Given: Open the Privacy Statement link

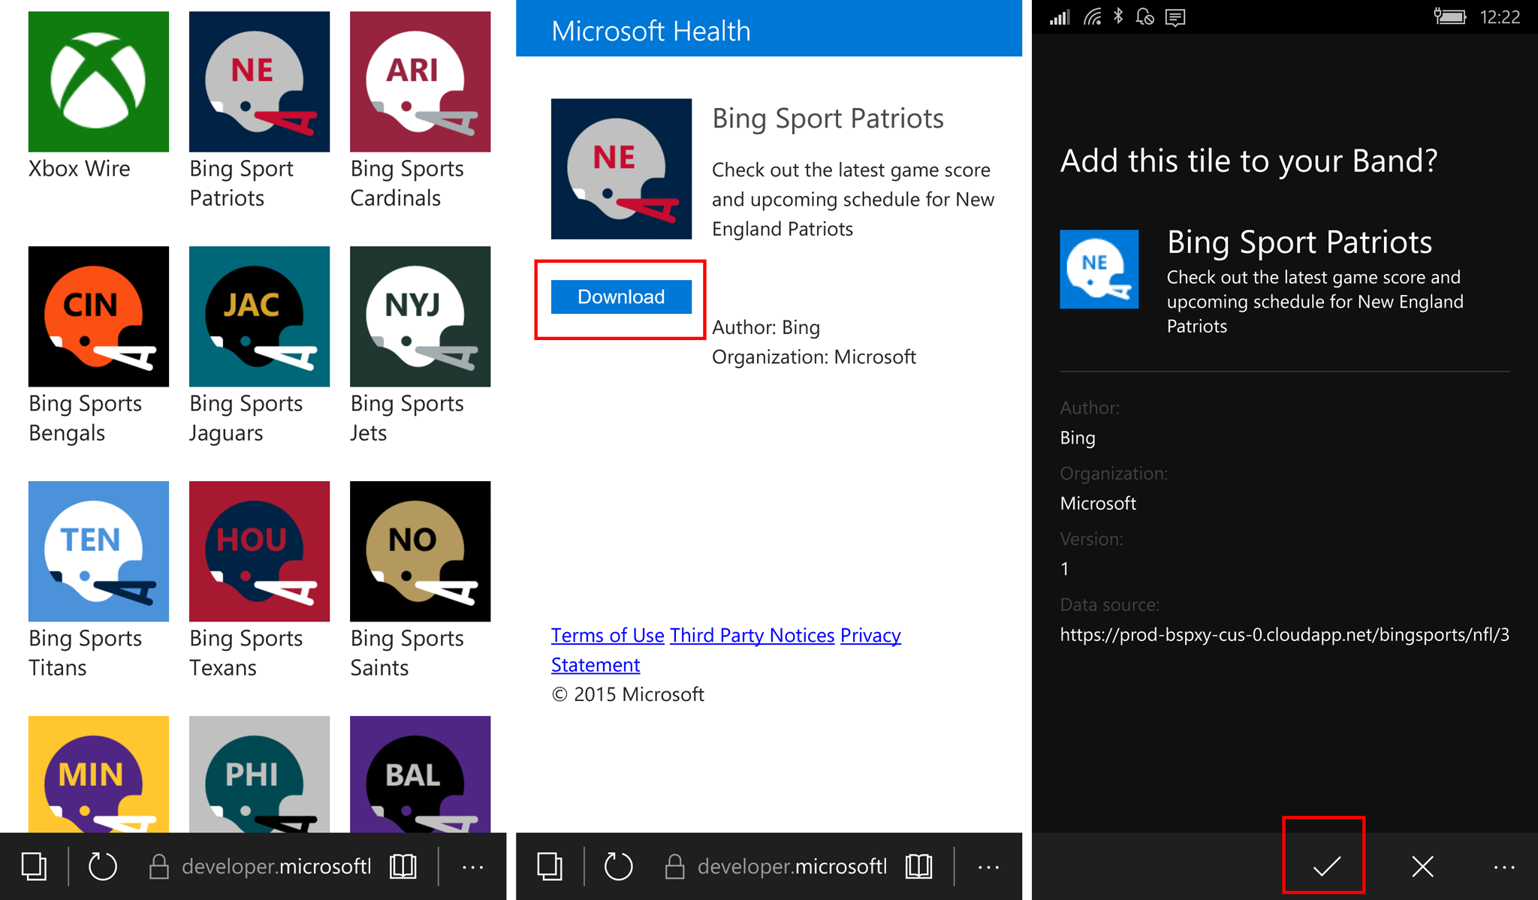Looking at the screenshot, I should click(x=870, y=635).
